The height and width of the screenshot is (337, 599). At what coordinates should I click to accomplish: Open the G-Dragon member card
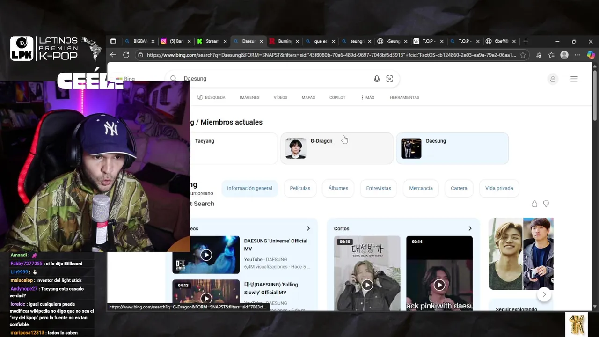tap(337, 148)
